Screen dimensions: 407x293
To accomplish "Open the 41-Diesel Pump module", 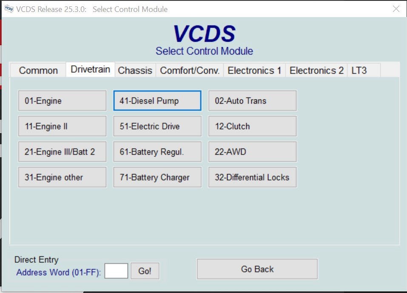I will tap(157, 101).
